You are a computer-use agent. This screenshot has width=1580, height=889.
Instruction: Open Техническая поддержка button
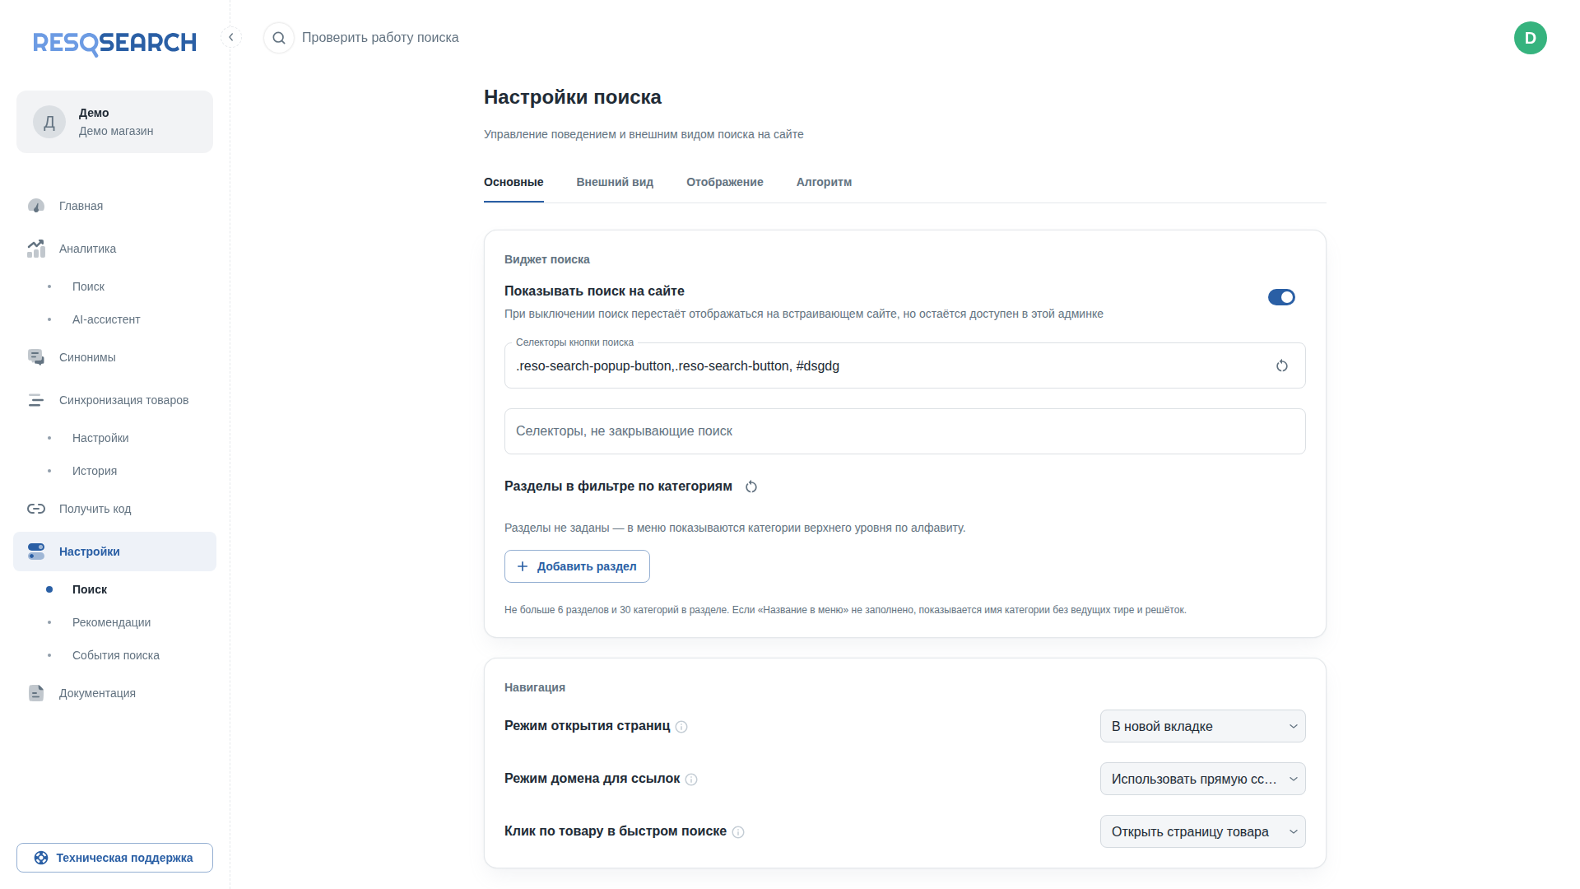(x=114, y=858)
